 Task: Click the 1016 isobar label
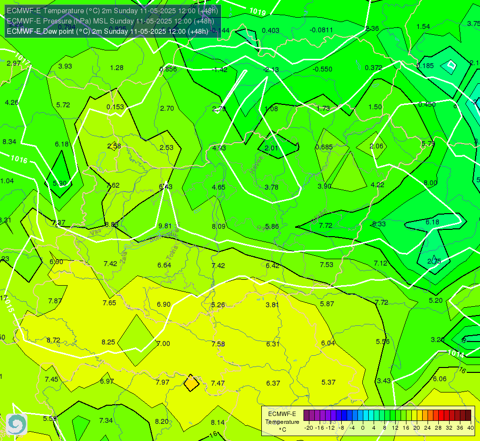click(19, 159)
